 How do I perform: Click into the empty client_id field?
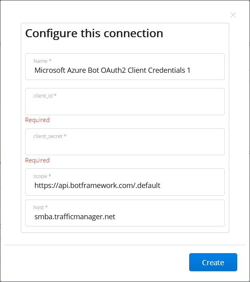point(125,105)
